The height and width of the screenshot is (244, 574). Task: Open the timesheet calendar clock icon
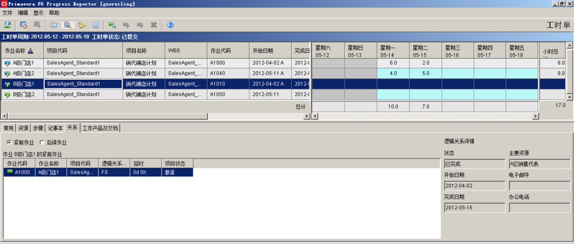(24, 25)
